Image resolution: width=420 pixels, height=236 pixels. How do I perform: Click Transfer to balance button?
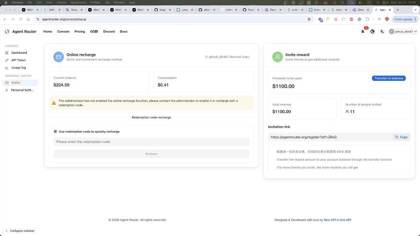click(x=389, y=78)
